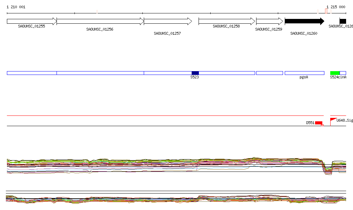
Task: Click the SAOUHSC_01257 white gene arrow
Action: [x=168, y=21]
